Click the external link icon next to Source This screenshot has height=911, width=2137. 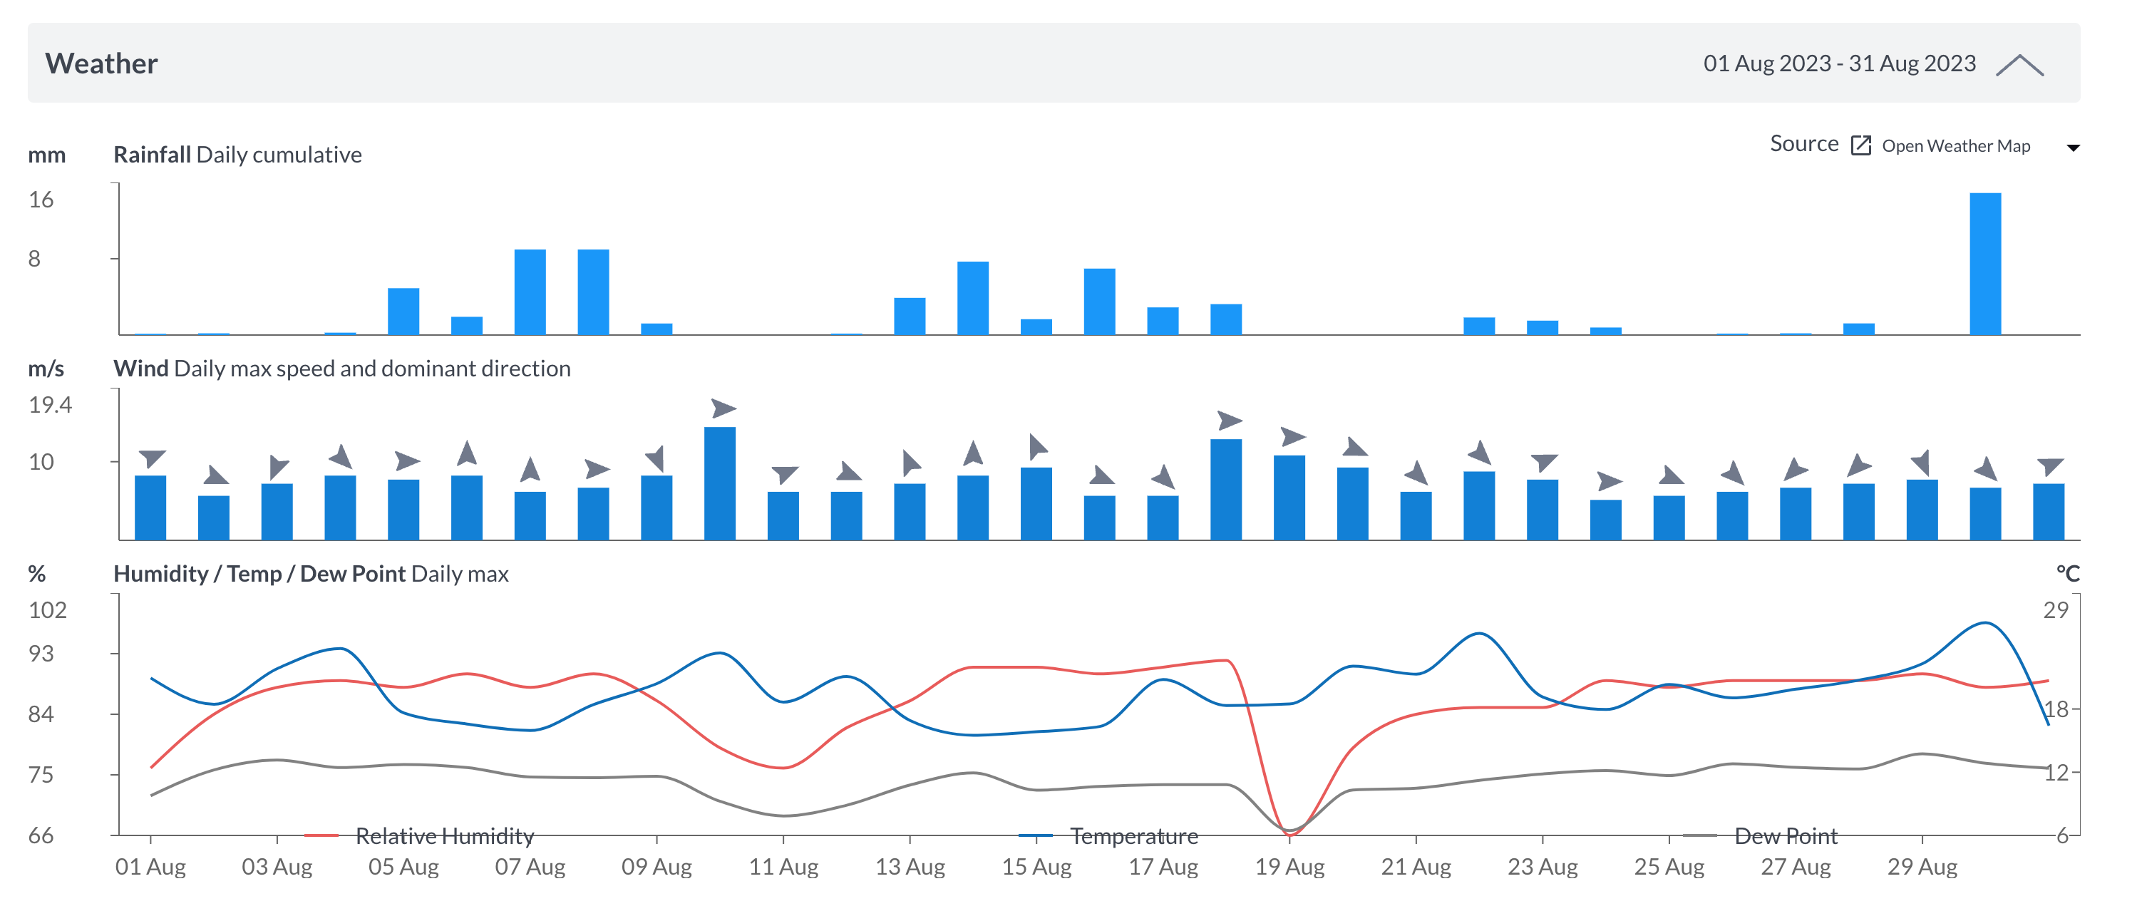[x=1860, y=145]
